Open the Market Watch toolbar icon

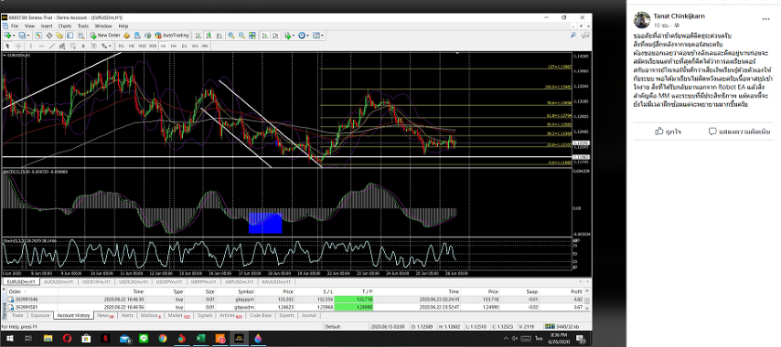coord(38,36)
